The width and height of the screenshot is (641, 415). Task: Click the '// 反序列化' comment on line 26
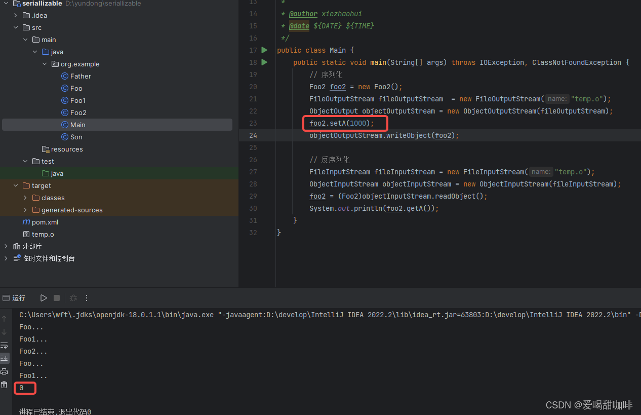point(330,160)
